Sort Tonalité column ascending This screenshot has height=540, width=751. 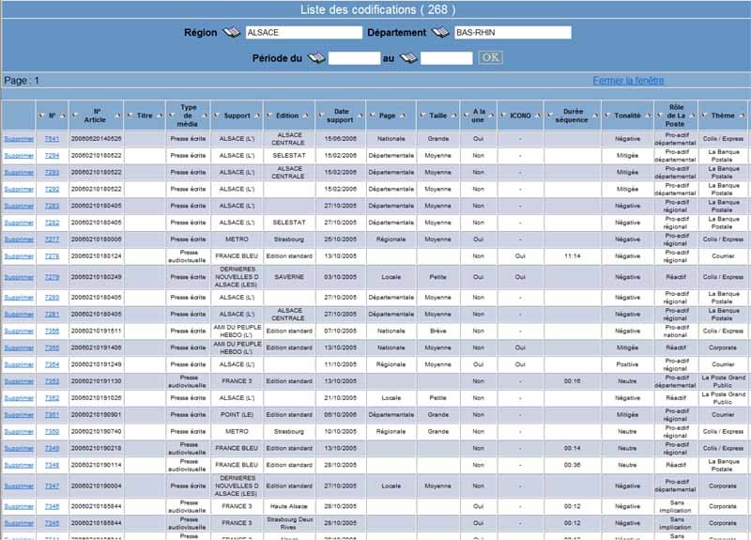point(648,116)
